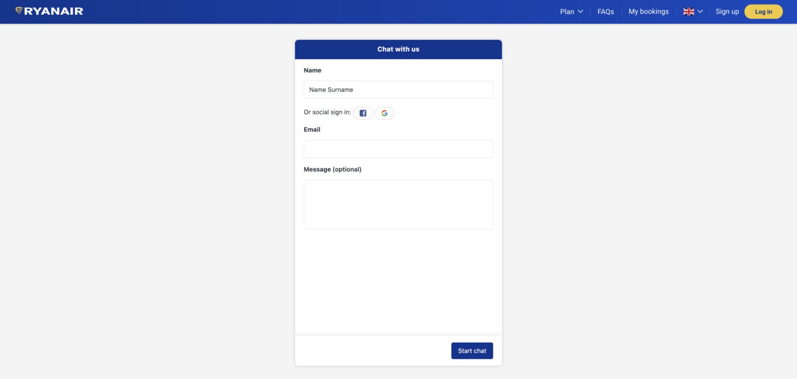Click the UK flag language icon
Image resolution: width=797 pixels, height=379 pixels.
click(x=689, y=11)
